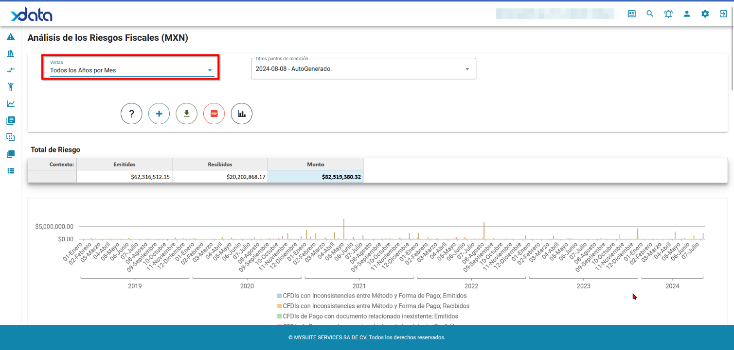Click the logout icon in top bar
The height and width of the screenshot is (350, 734).
pos(723,14)
